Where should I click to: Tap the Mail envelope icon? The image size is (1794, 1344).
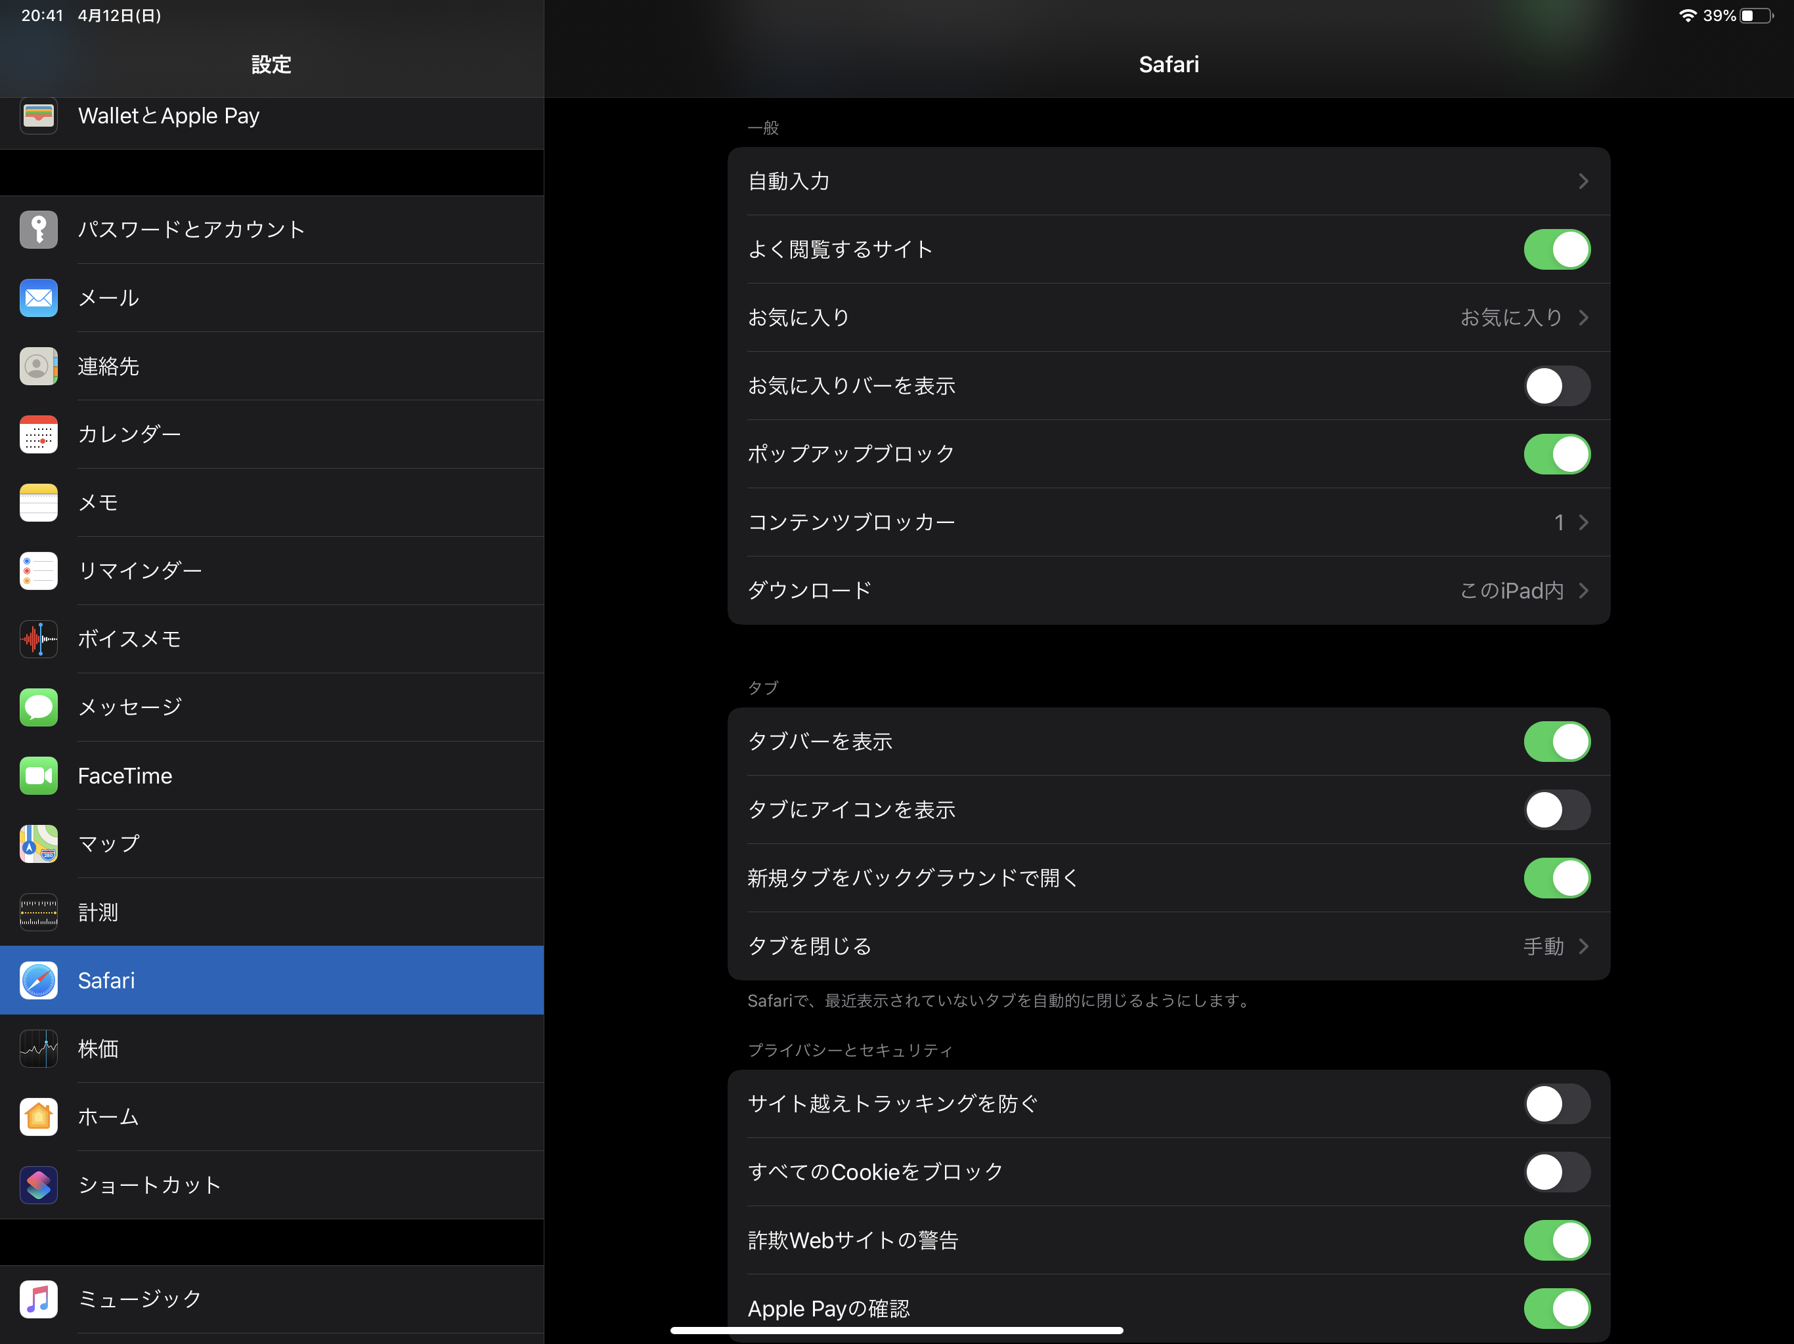click(x=38, y=297)
